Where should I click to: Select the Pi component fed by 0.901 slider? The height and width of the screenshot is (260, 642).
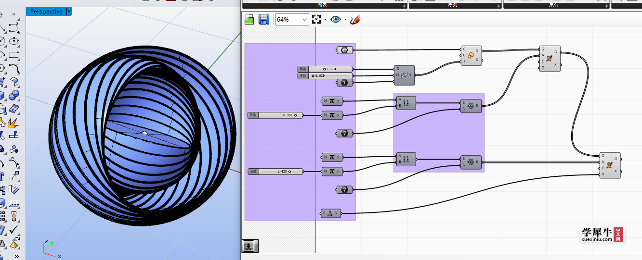[332, 115]
